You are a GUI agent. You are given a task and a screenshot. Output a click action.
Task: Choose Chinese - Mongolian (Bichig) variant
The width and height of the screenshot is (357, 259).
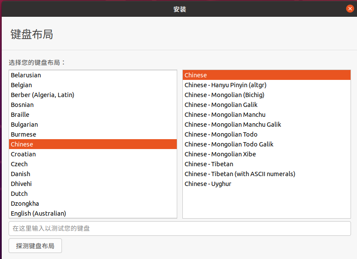point(267,95)
